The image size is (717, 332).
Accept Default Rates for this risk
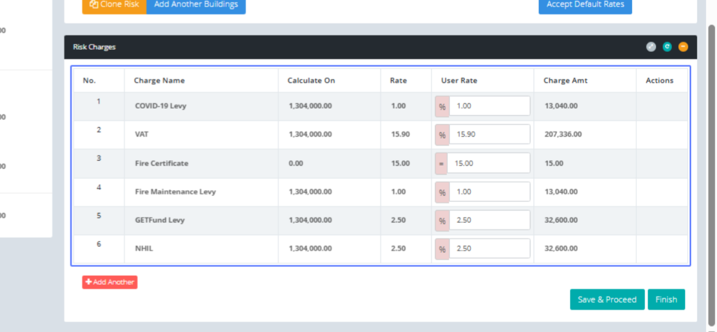coord(585,5)
